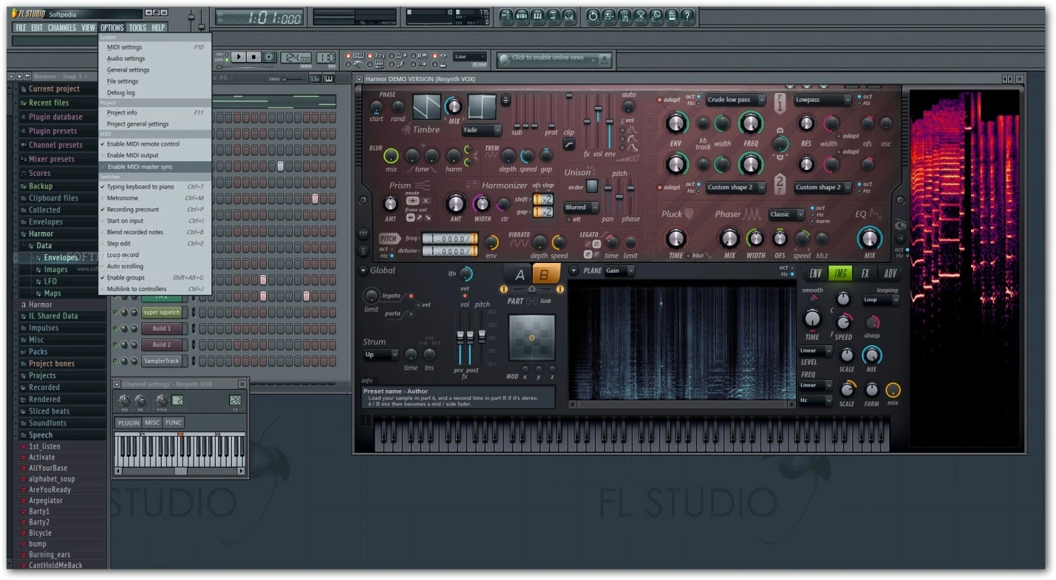Click the stop button in transport

point(253,57)
